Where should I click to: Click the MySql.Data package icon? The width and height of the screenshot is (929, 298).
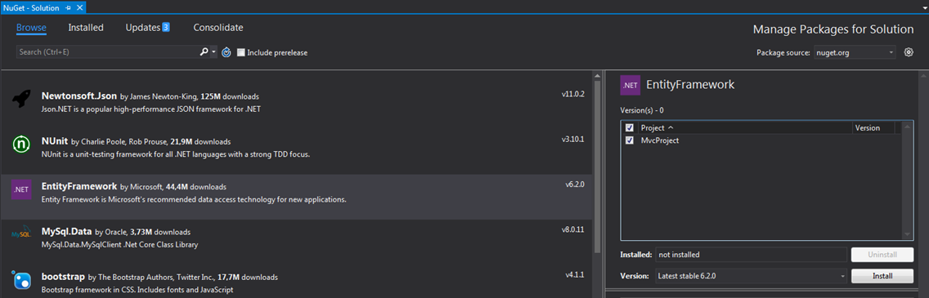(x=22, y=235)
